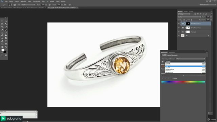Select the Pen tool
Screen dimensions: 217x122
[2, 41]
